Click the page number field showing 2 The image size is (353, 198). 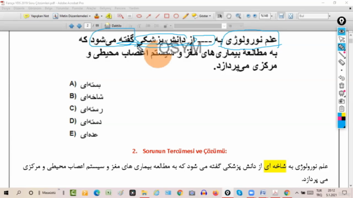coord(87,26)
